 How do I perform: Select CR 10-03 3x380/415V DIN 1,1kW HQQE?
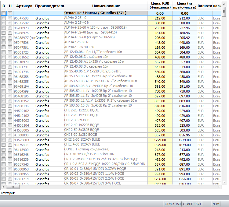[x=94, y=174]
